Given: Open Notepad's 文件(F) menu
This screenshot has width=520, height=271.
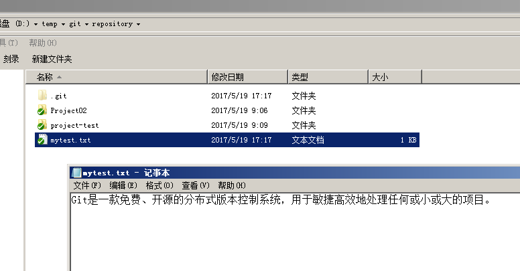Looking at the screenshot, I should (x=87, y=185).
